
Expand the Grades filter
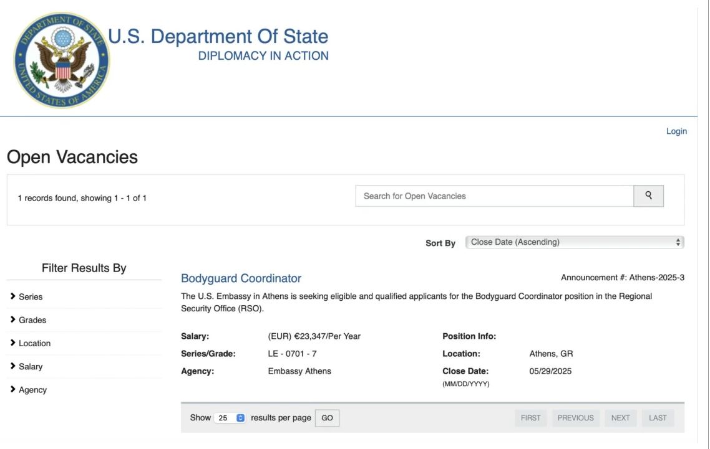pyautogui.click(x=32, y=320)
